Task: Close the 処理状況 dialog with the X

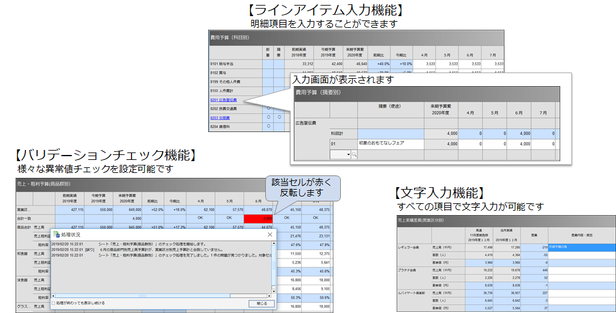Action: [x=270, y=234]
